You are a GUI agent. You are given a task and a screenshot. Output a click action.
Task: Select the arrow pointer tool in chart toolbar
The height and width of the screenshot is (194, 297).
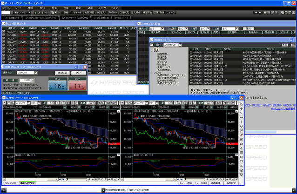coord(241,104)
